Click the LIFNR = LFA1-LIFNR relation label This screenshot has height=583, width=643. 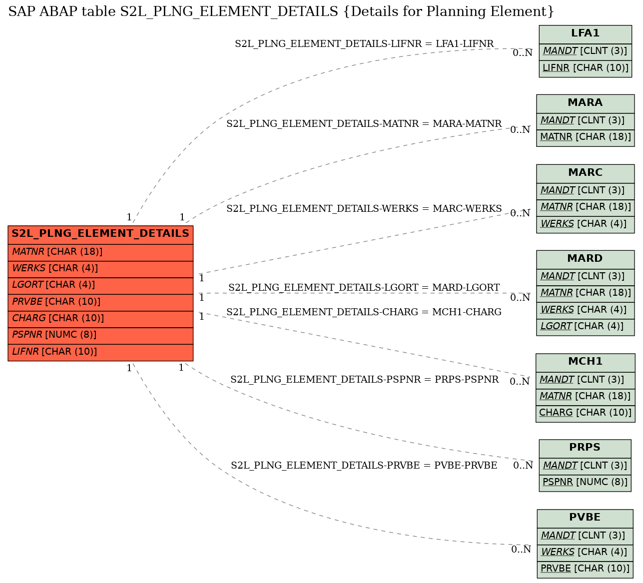coord(364,44)
